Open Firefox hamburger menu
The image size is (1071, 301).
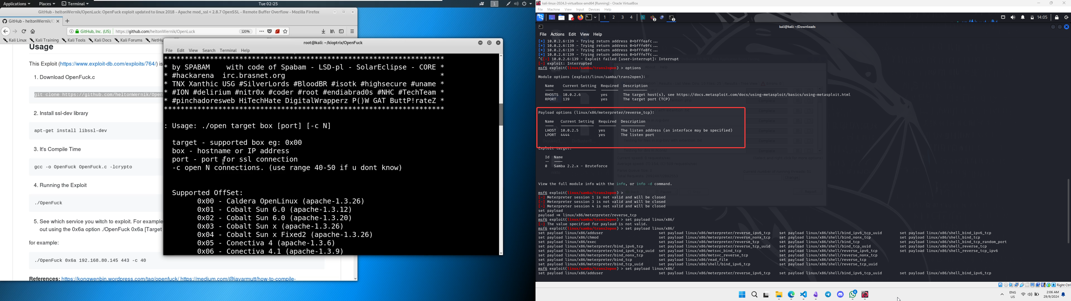coord(352,31)
